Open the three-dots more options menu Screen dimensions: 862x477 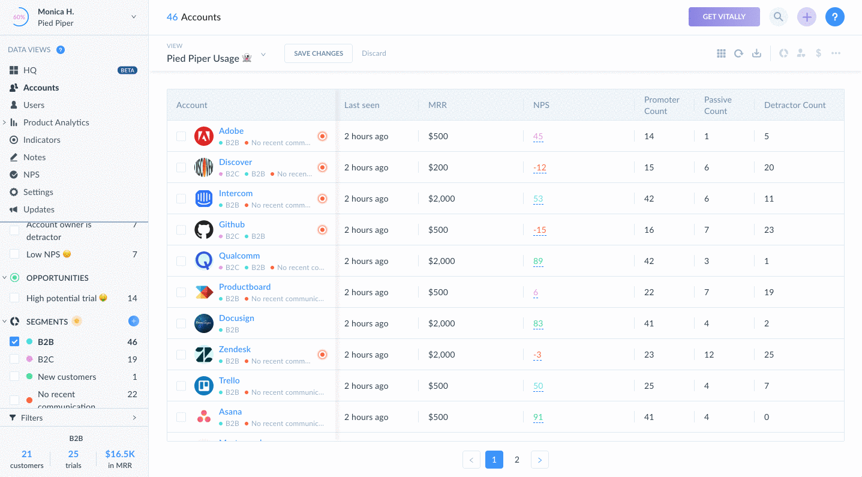click(836, 53)
